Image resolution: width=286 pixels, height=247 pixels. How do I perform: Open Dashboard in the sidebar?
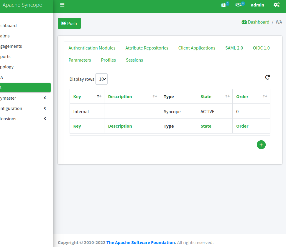[x=25, y=26]
